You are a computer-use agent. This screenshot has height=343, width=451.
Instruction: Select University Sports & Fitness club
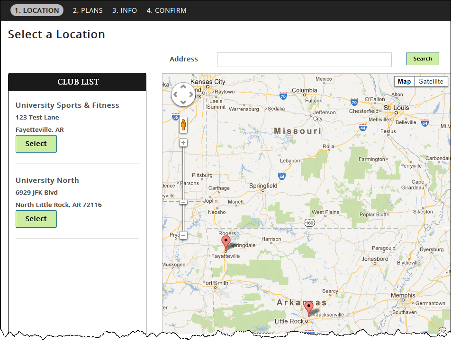(36, 144)
